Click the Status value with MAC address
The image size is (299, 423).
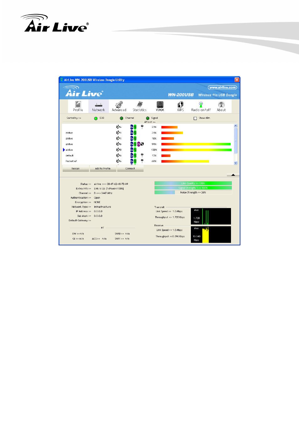pos(111,184)
